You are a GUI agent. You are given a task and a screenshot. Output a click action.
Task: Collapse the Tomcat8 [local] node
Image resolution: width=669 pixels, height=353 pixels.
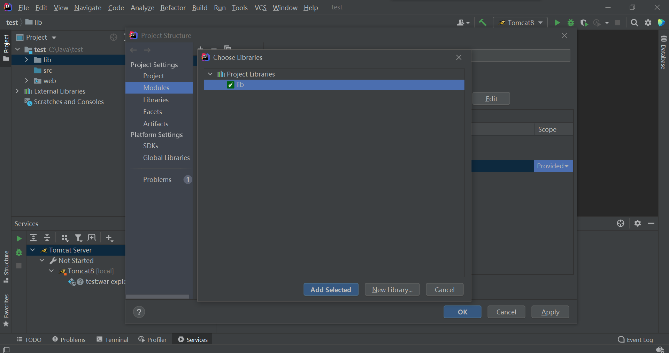pyautogui.click(x=52, y=271)
